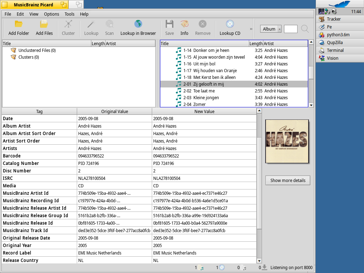The height and width of the screenshot is (273, 364).
Task: Open Tracker from the Deskbar
Action: (339, 19)
